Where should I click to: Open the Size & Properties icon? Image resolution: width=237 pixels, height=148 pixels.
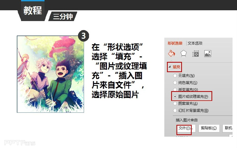195,54
